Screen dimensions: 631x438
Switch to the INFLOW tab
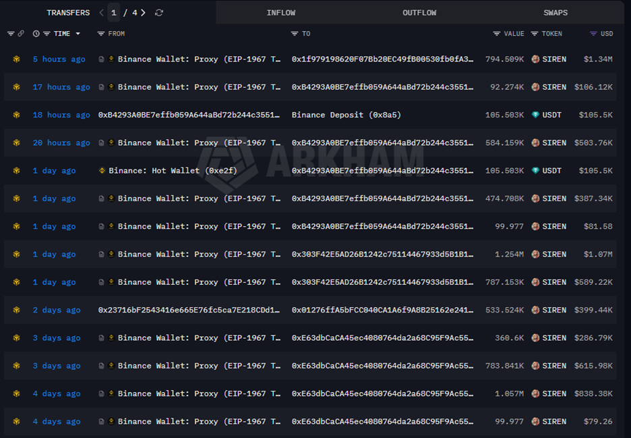(280, 13)
